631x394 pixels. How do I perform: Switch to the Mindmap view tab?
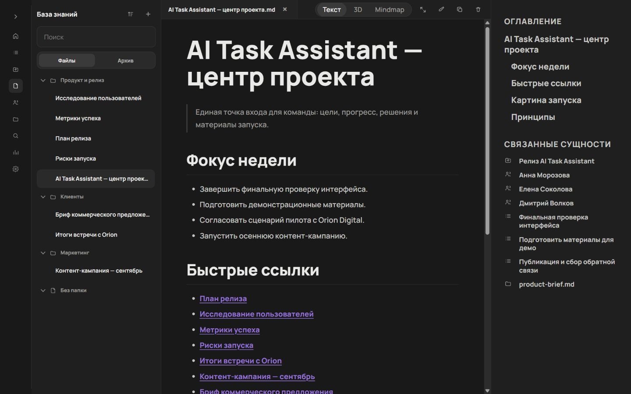(x=389, y=10)
